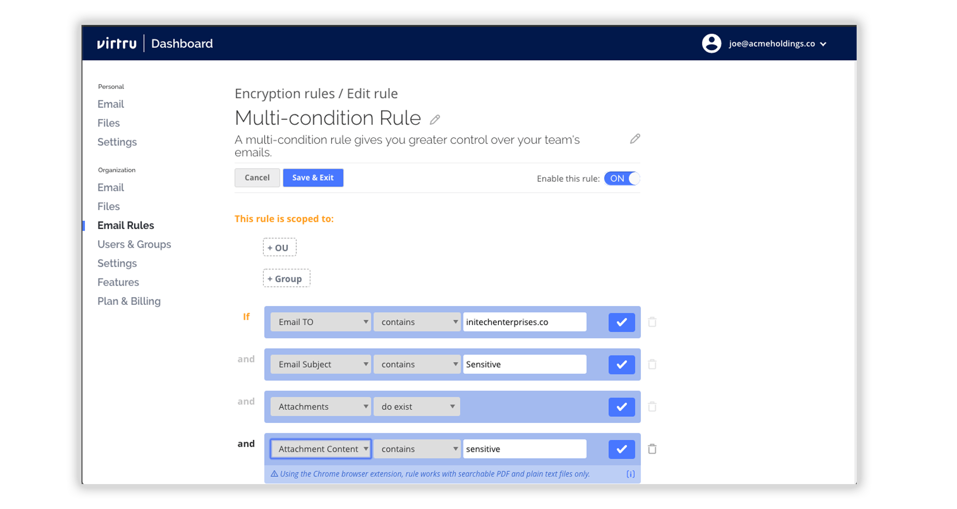The height and width of the screenshot is (509, 957).
Task: Add an OU scope to the rule
Action: pyautogui.click(x=279, y=247)
